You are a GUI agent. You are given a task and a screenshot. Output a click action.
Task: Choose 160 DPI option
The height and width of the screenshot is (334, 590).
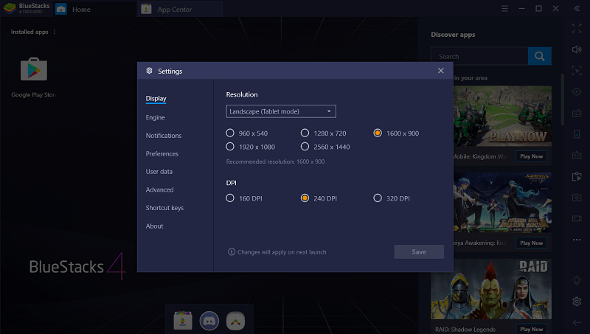pos(230,198)
